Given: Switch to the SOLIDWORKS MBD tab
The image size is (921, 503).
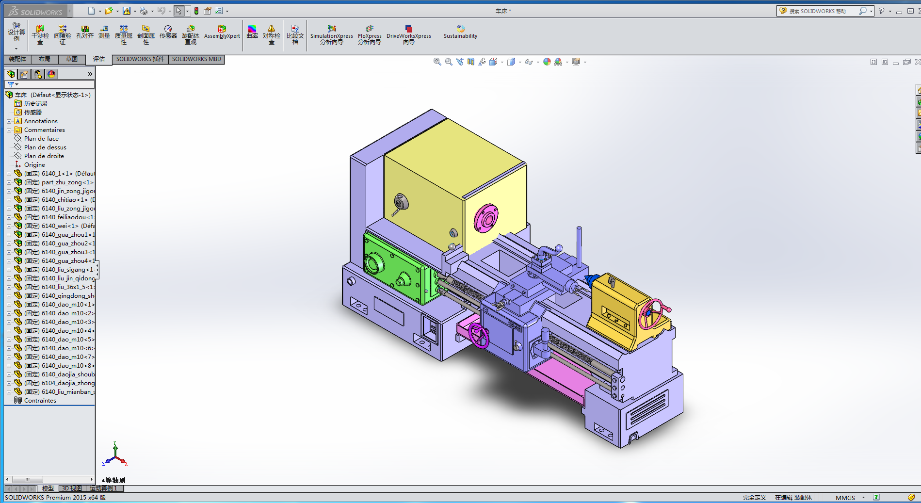Looking at the screenshot, I should [196, 59].
